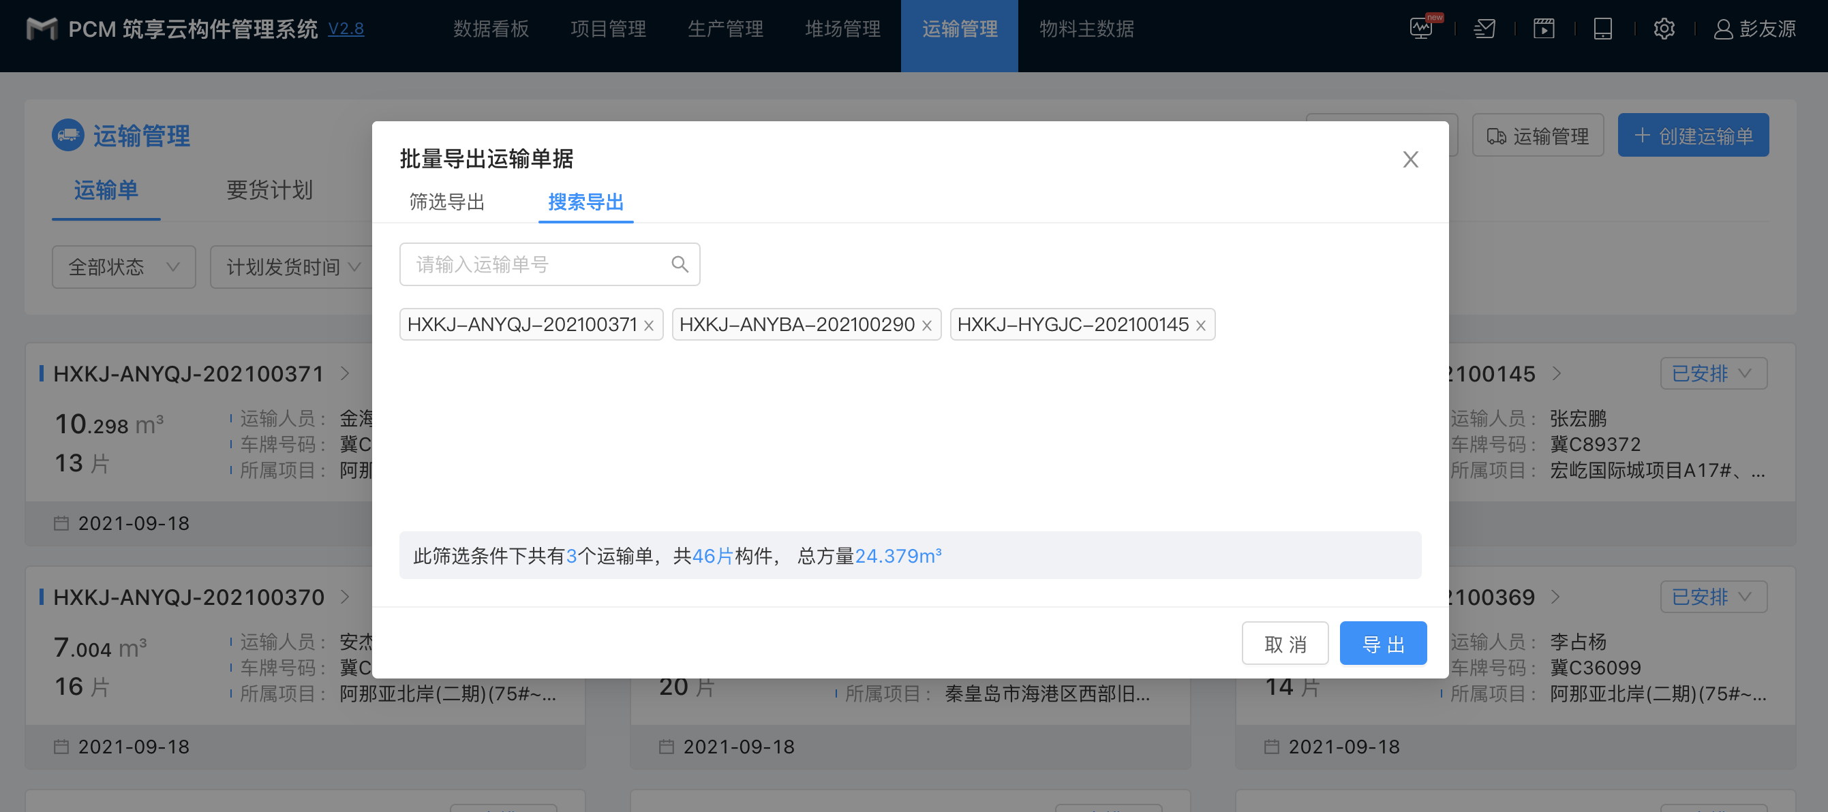The image size is (1828, 812).
Task: Click the blue truck icon beside 运输管理 title
Action: [68, 135]
